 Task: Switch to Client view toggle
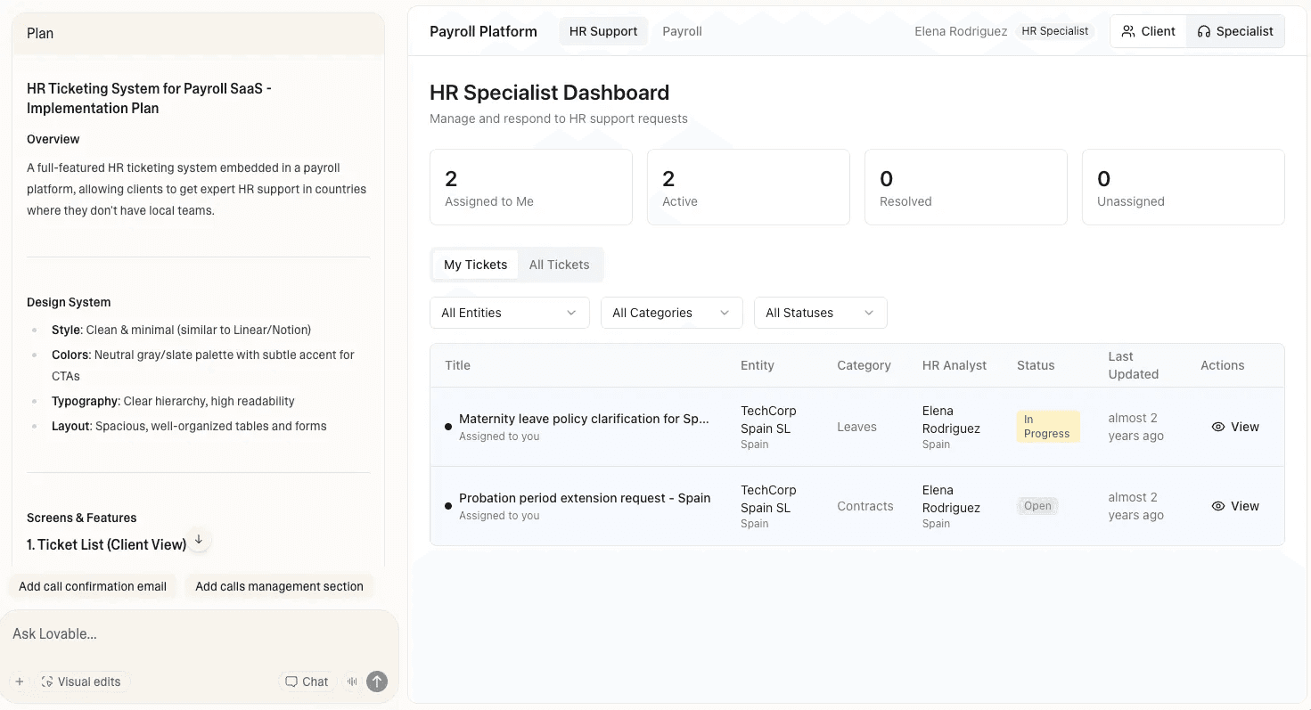tap(1148, 31)
